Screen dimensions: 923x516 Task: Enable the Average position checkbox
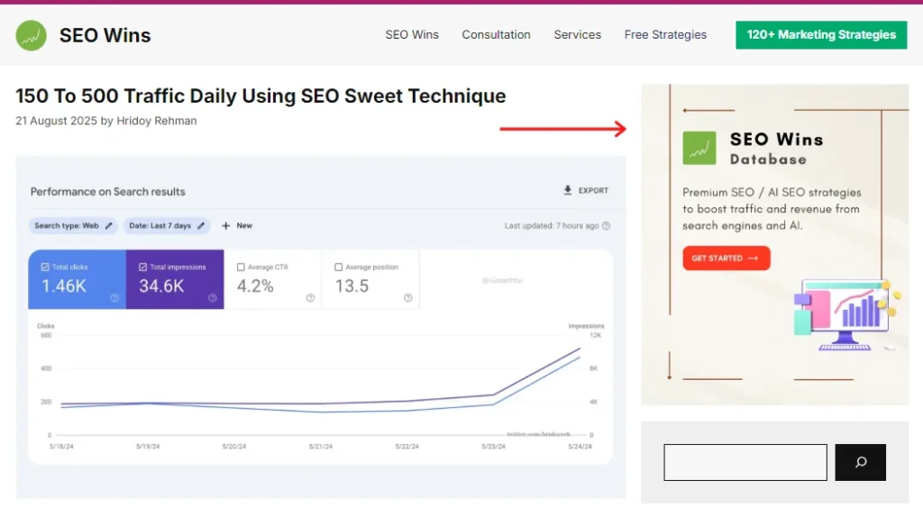(339, 267)
